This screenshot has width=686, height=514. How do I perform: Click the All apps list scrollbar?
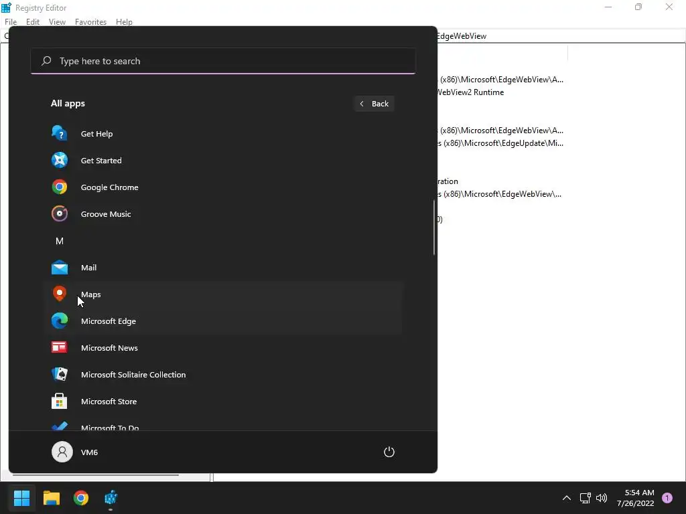click(x=434, y=228)
